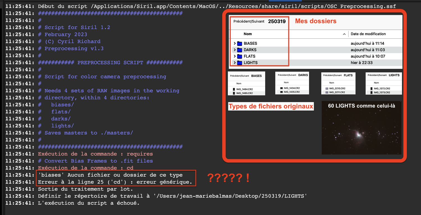This screenshot has width=421, height=215.
Task: Open the Orion nebula photo thumbnail
Action: (361, 128)
